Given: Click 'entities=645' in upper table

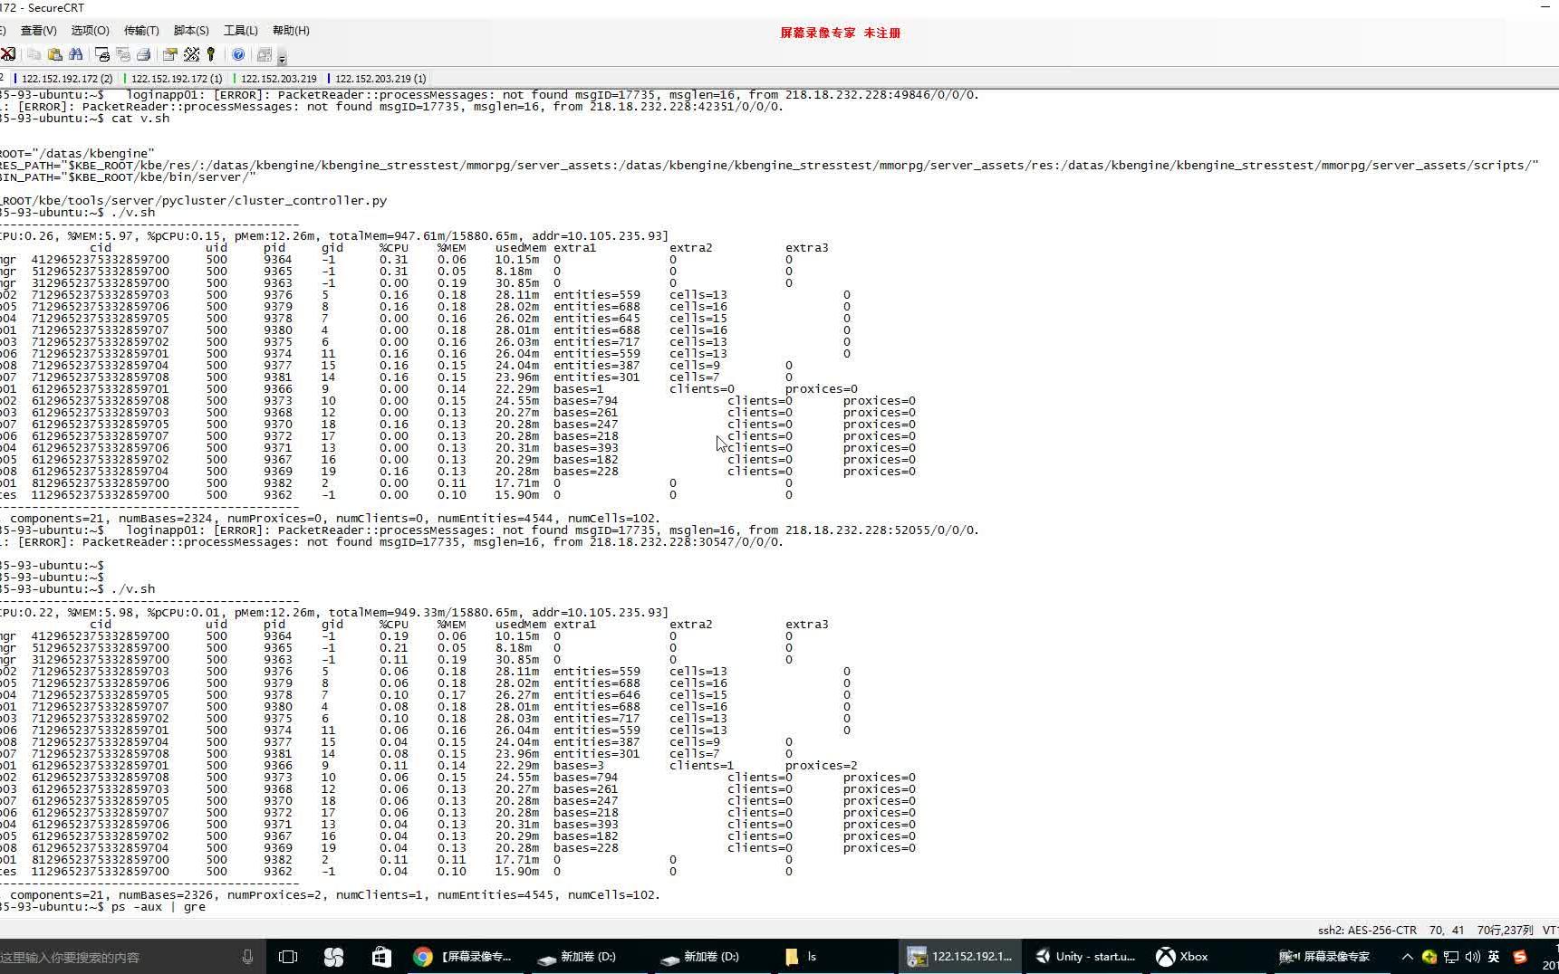Looking at the screenshot, I should click(x=596, y=319).
